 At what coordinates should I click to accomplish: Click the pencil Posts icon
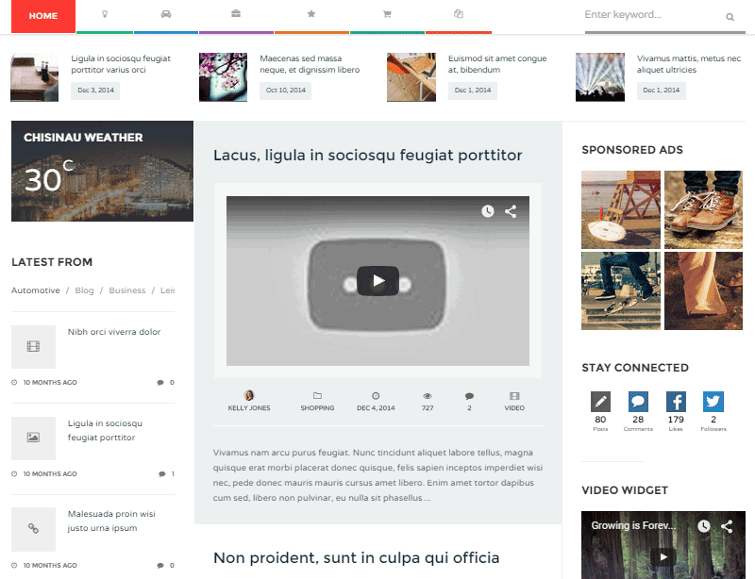coord(600,402)
